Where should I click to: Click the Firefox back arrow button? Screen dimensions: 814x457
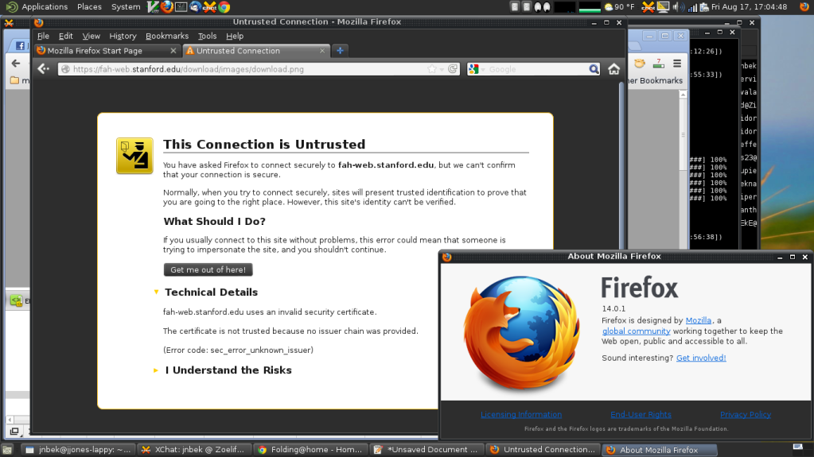44,69
